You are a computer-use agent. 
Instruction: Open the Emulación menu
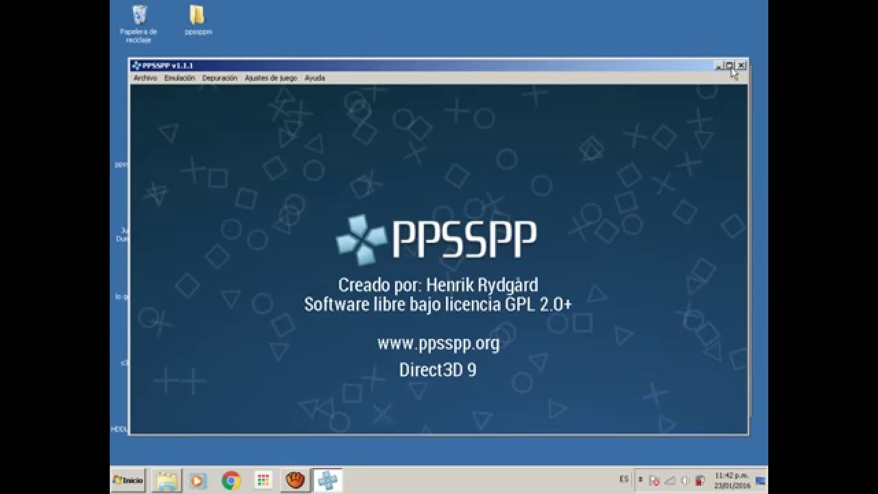tap(180, 78)
